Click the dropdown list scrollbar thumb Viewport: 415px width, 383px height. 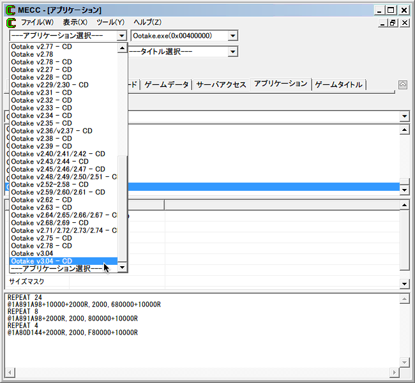pyautogui.click(x=122, y=209)
